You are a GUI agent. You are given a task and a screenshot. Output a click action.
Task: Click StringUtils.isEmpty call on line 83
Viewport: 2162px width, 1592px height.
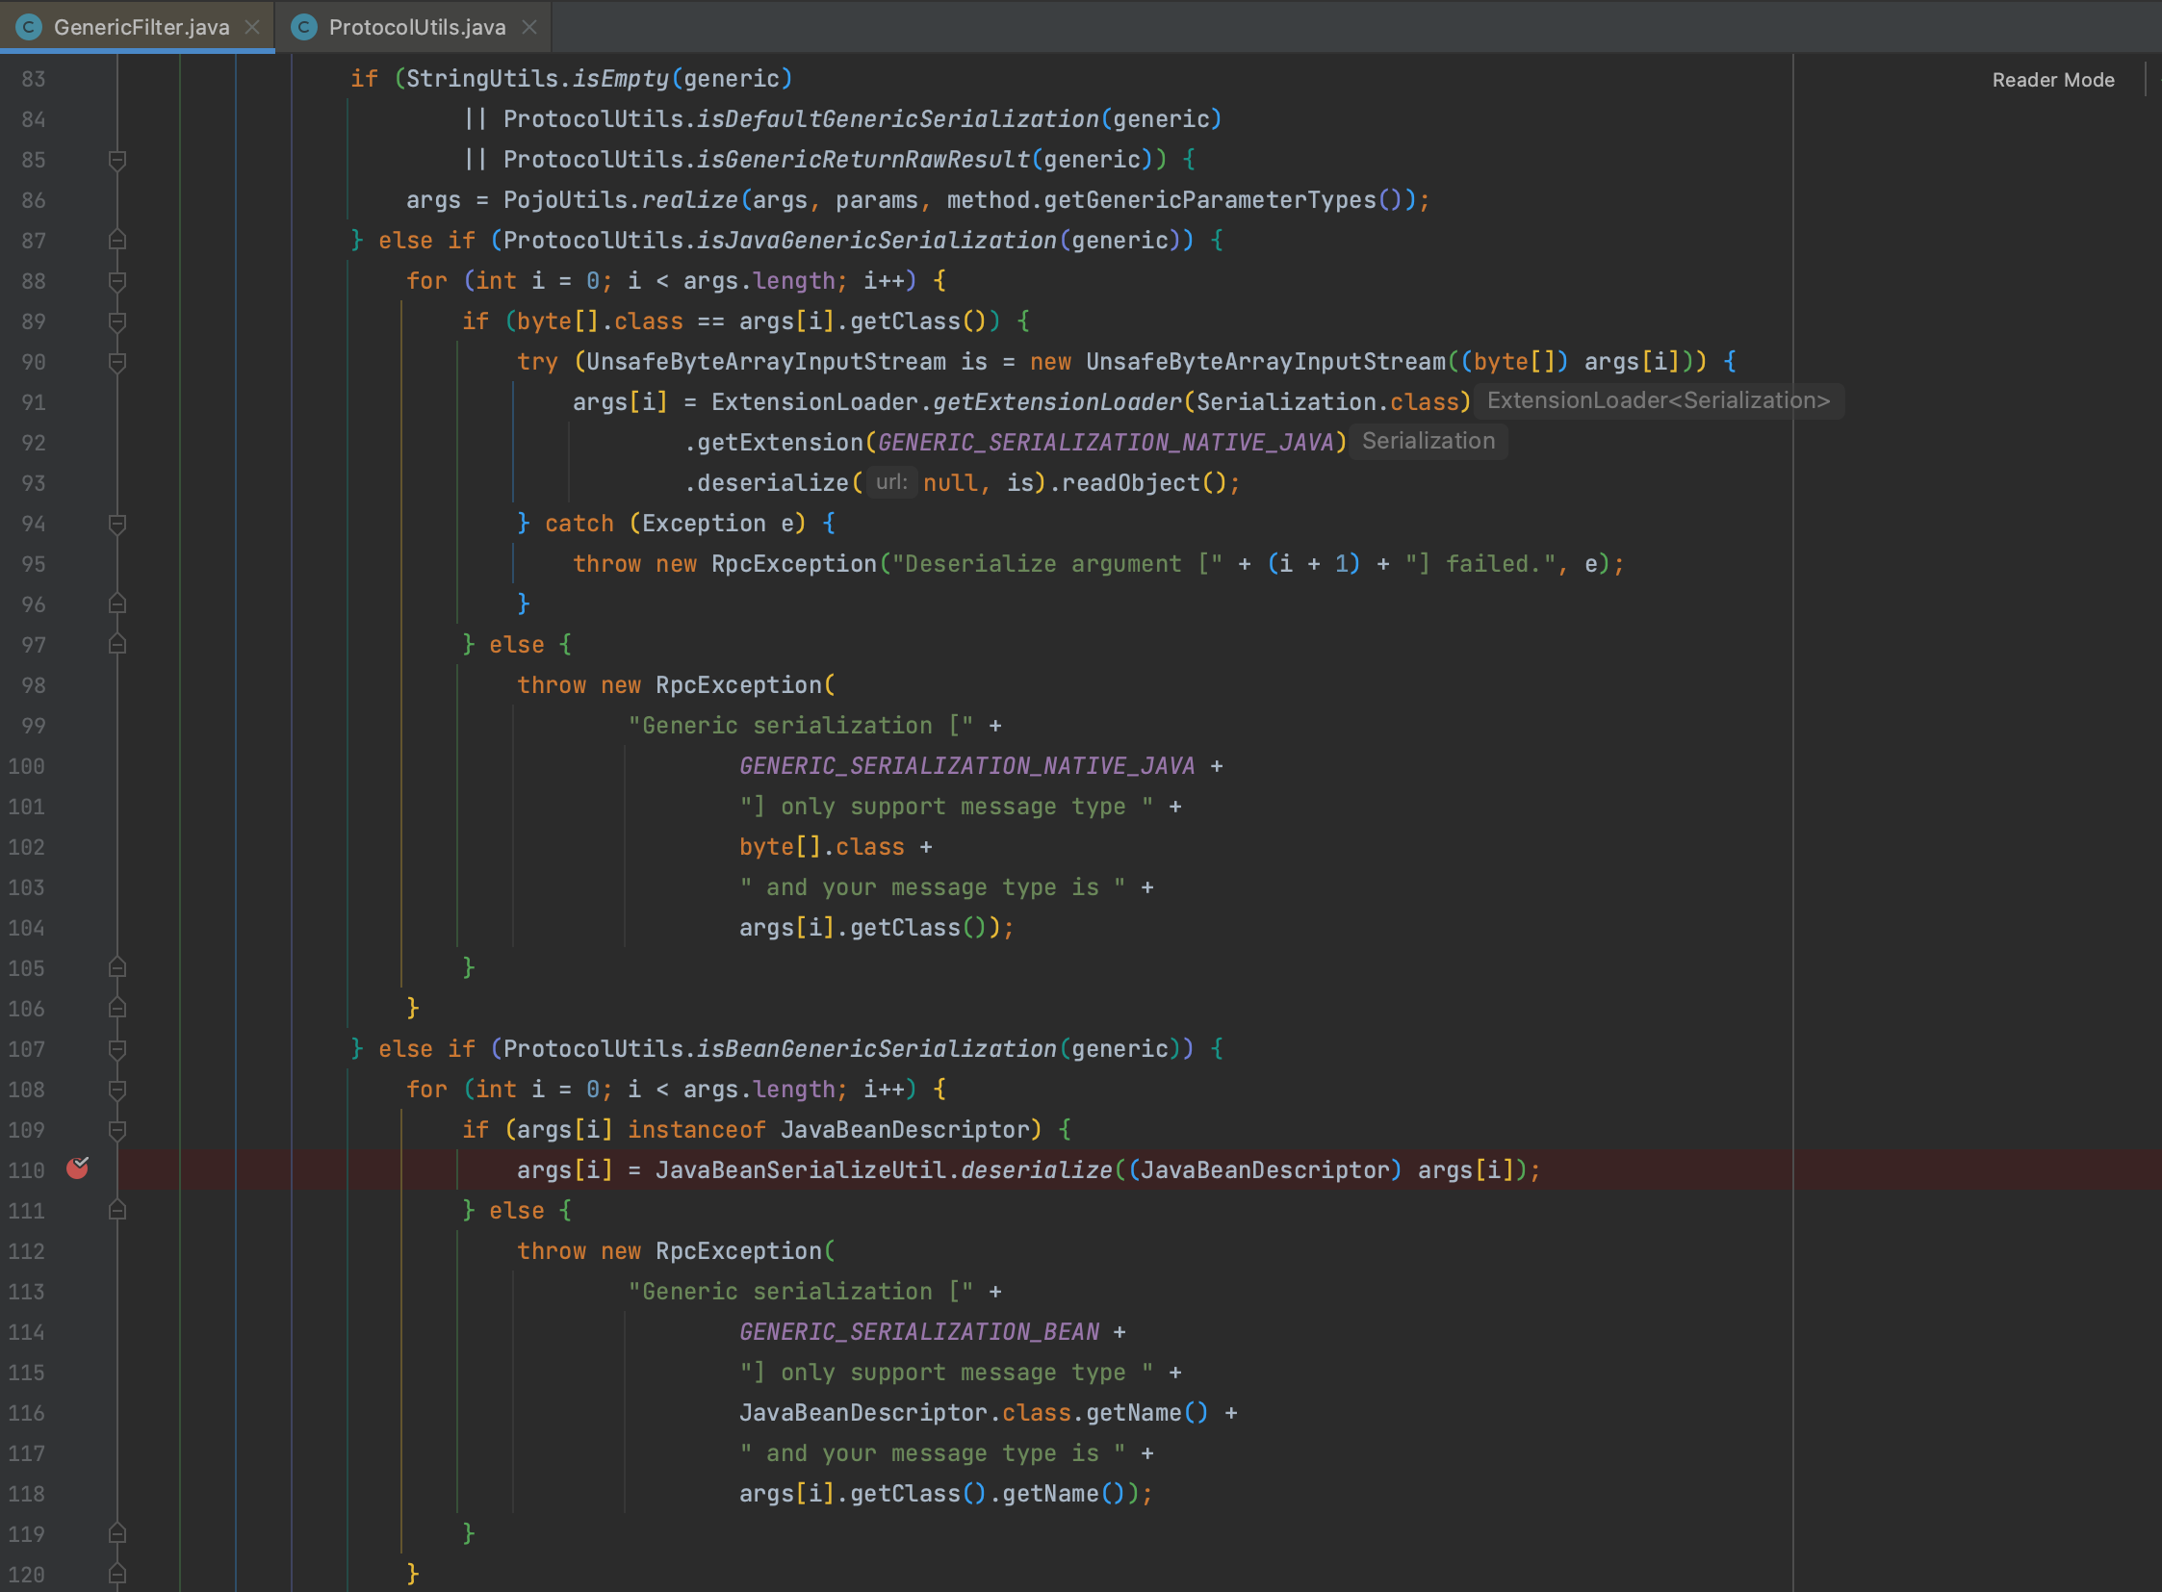pos(537,79)
